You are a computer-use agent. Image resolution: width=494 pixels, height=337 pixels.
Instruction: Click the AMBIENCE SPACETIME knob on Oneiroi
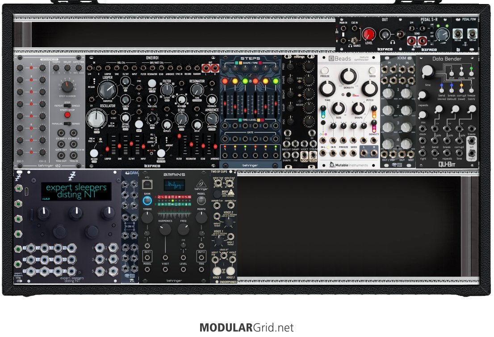(x=212, y=119)
